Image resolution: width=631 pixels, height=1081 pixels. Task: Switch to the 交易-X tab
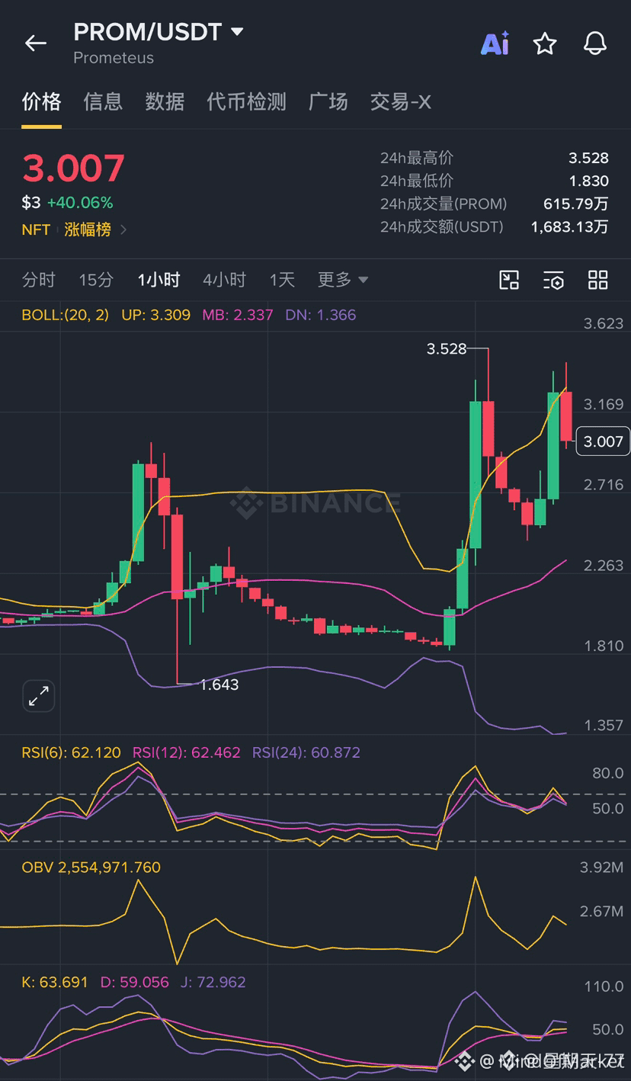tap(401, 101)
